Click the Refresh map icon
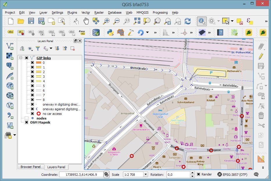 click(188, 21)
